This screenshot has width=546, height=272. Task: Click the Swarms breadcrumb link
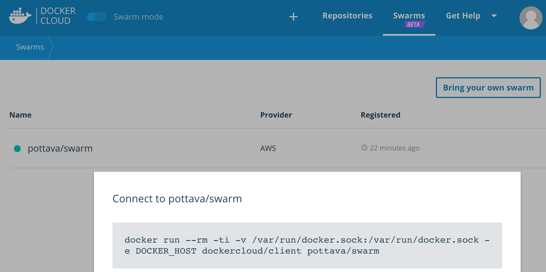point(30,47)
